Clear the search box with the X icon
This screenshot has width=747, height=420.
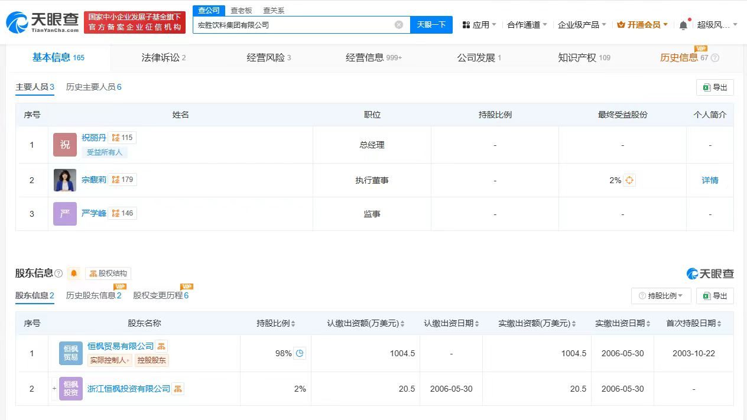399,24
